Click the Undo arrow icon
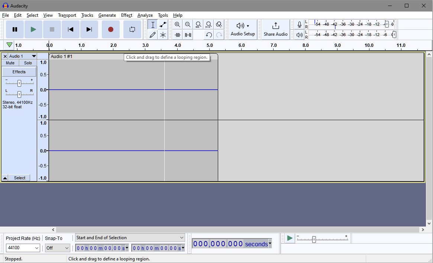Viewport: 433px width, 263px height. click(x=209, y=35)
